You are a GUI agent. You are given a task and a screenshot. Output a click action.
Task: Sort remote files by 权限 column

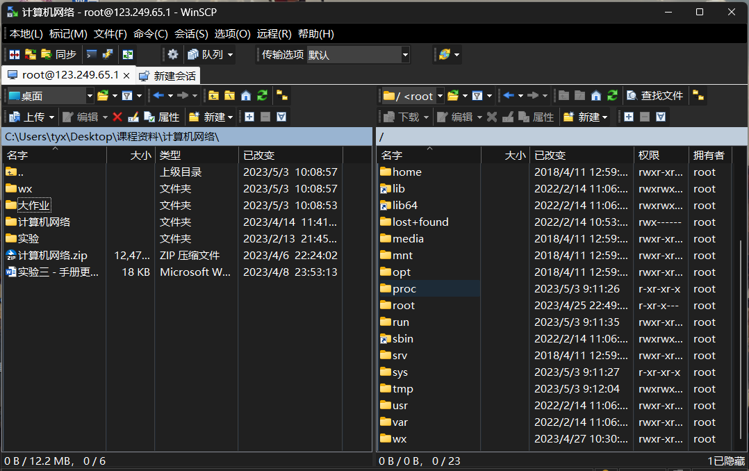[661, 155]
